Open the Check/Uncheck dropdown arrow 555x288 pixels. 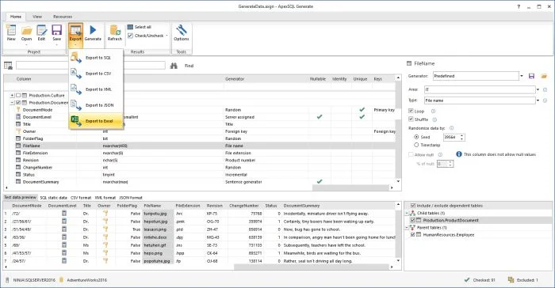166,36
